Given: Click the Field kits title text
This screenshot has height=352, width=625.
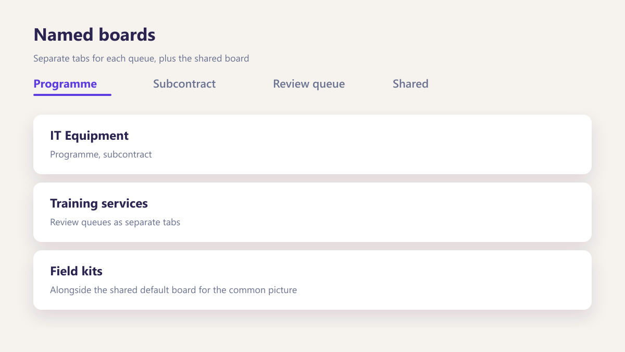Looking at the screenshot, I should 76,271.
